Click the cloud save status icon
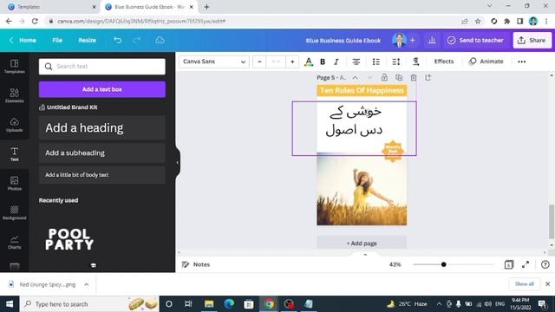555x312 pixels. point(160,41)
